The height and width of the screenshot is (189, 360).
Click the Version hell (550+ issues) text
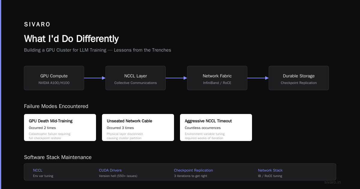tap(118, 176)
